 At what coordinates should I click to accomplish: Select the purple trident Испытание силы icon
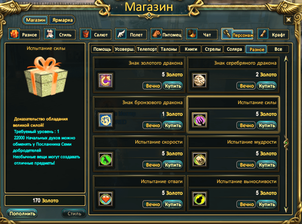tap(199, 120)
